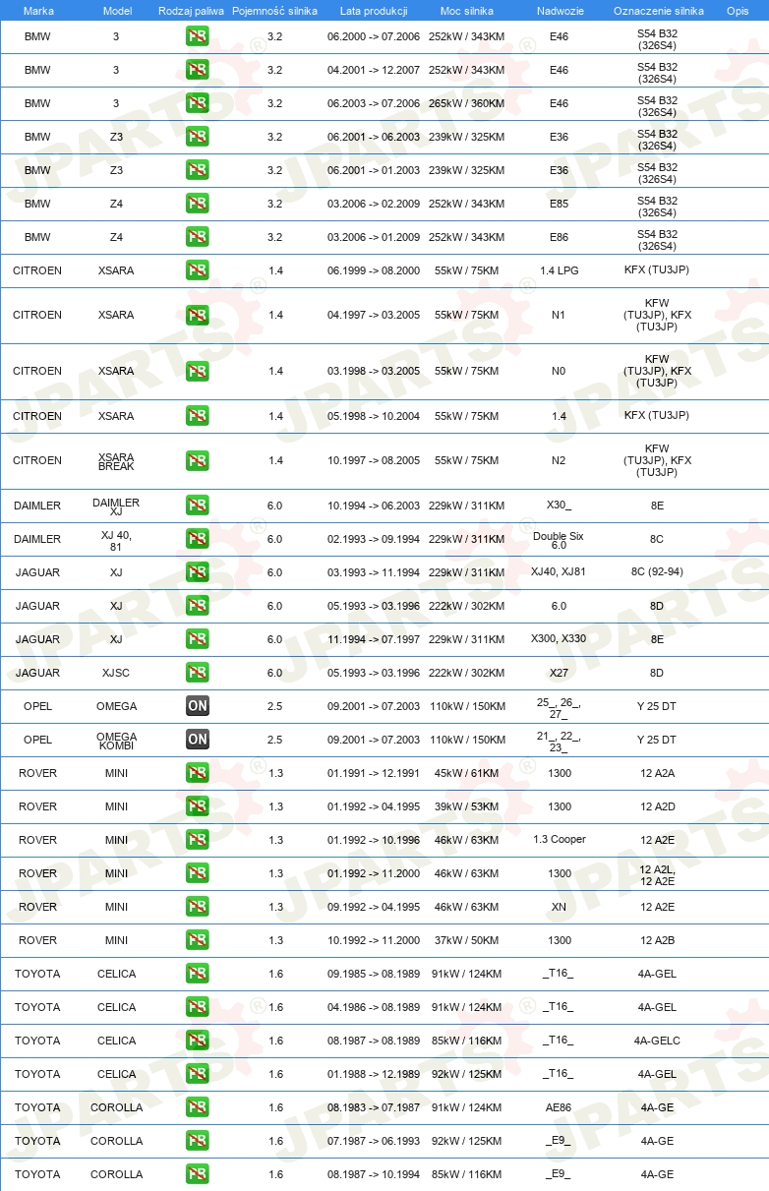Click the 25_, 26_, 27_ body cell

click(x=559, y=708)
